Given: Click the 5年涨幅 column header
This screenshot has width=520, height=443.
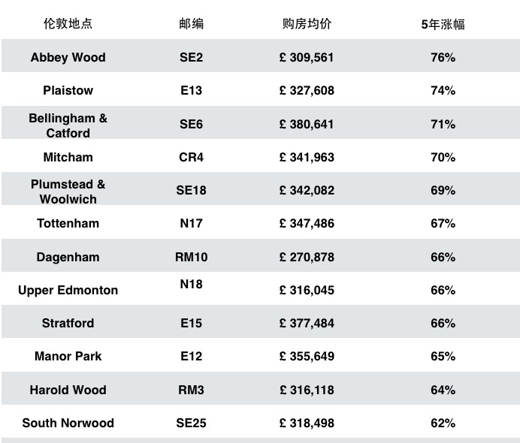Looking at the screenshot, I should pyautogui.click(x=443, y=24).
